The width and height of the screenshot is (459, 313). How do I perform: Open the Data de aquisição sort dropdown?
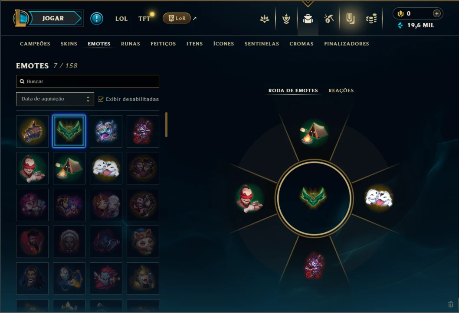click(55, 99)
